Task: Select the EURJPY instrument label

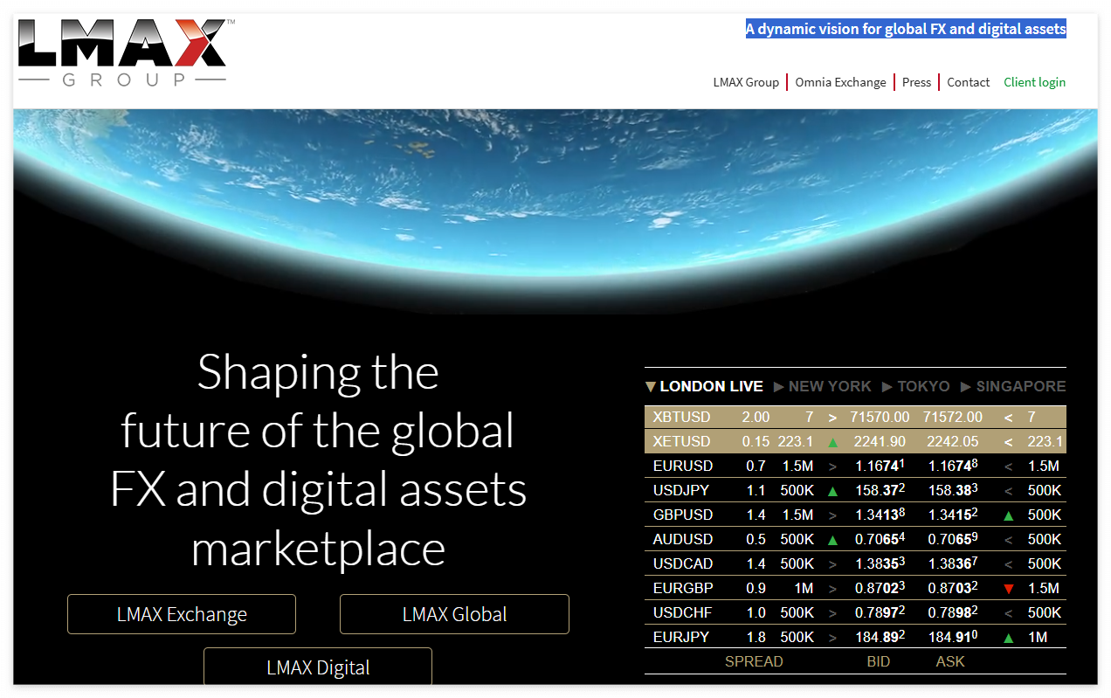Action: click(x=681, y=637)
